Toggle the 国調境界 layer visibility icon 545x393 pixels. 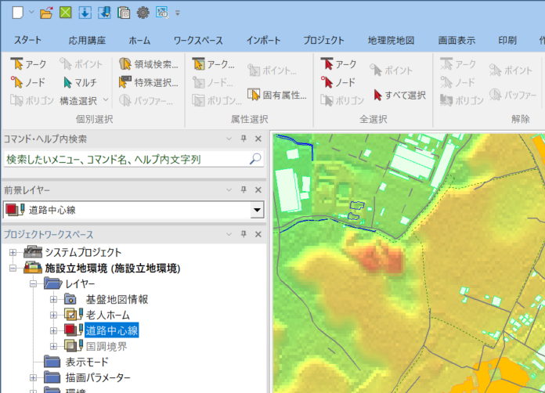coord(73,345)
